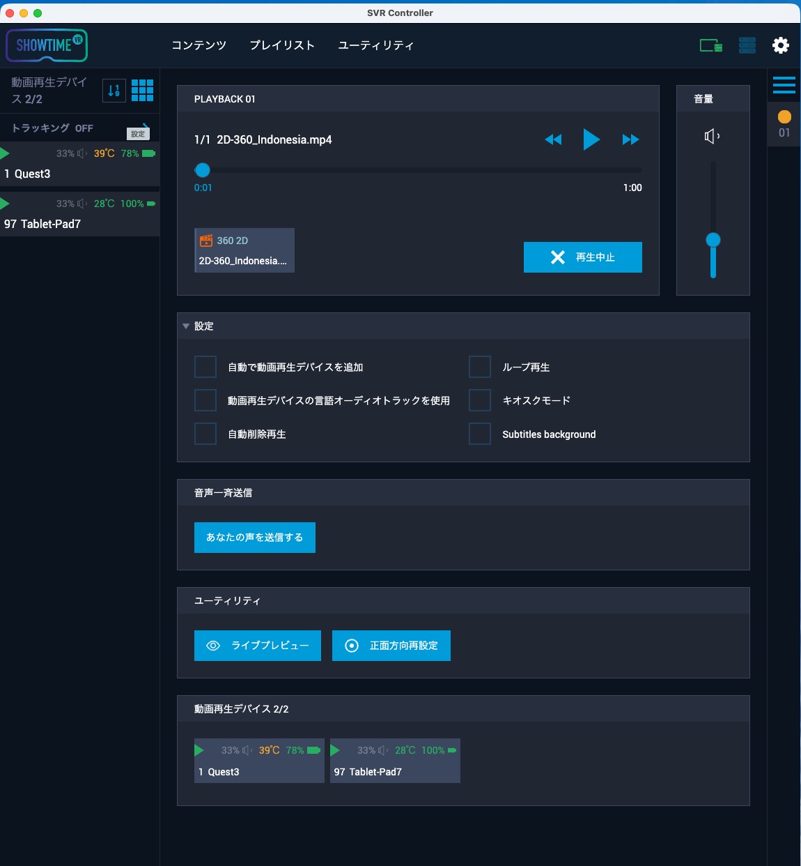This screenshot has width=801, height=866.
Task: Click the ShowtimeVR logo
Action: [47, 46]
